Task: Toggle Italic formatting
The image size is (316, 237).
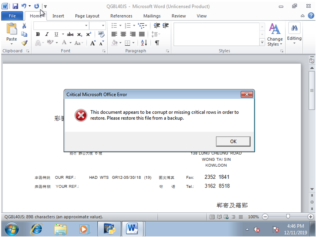Action: (47, 34)
